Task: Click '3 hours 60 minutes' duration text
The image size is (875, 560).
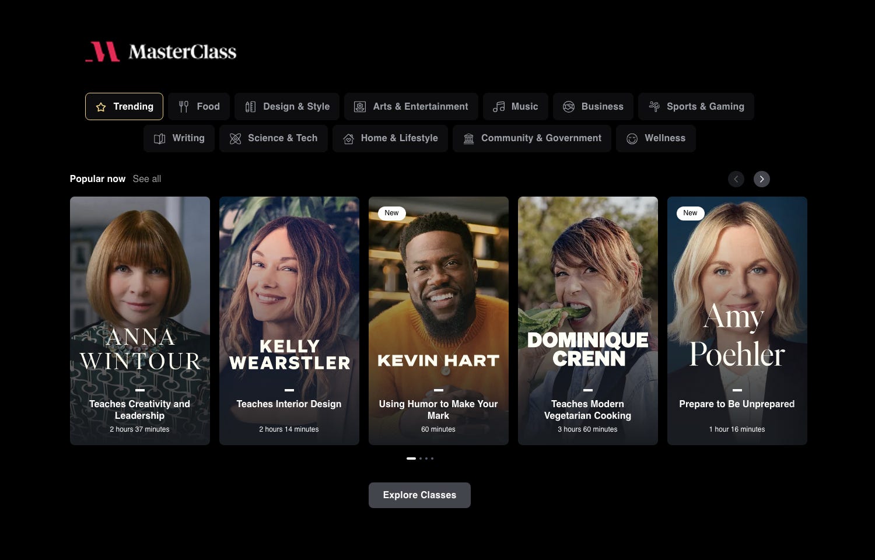Action: pyautogui.click(x=587, y=429)
